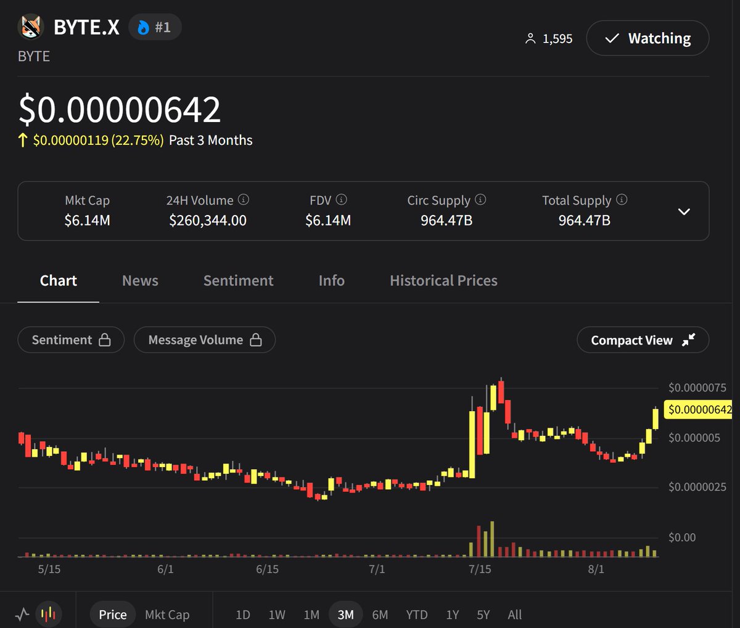Click the 5/15 date axis marker
740x628 pixels.
coord(49,569)
